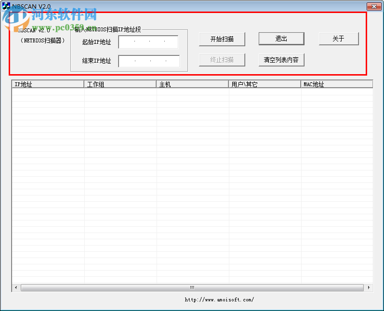Click the 结束IP地址 label
Screen dimensions: 384x311
[x=96, y=61]
